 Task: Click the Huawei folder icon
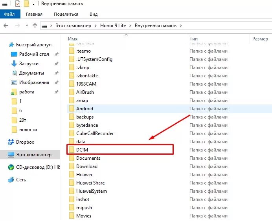pyautogui.click(x=72, y=175)
